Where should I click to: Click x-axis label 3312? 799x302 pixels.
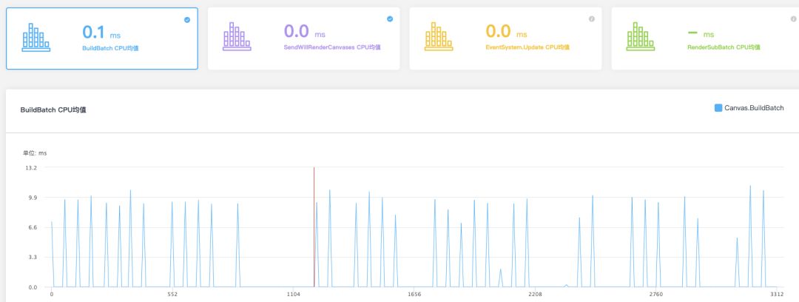(777, 295)
